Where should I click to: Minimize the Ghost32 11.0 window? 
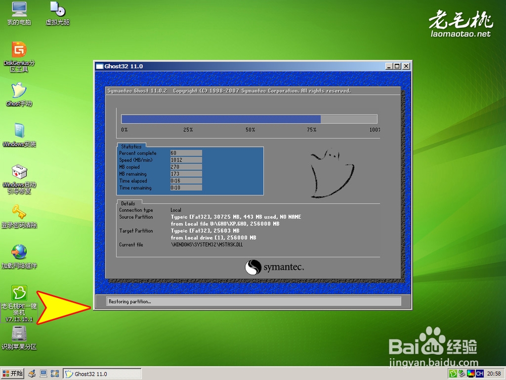(389, 66)
